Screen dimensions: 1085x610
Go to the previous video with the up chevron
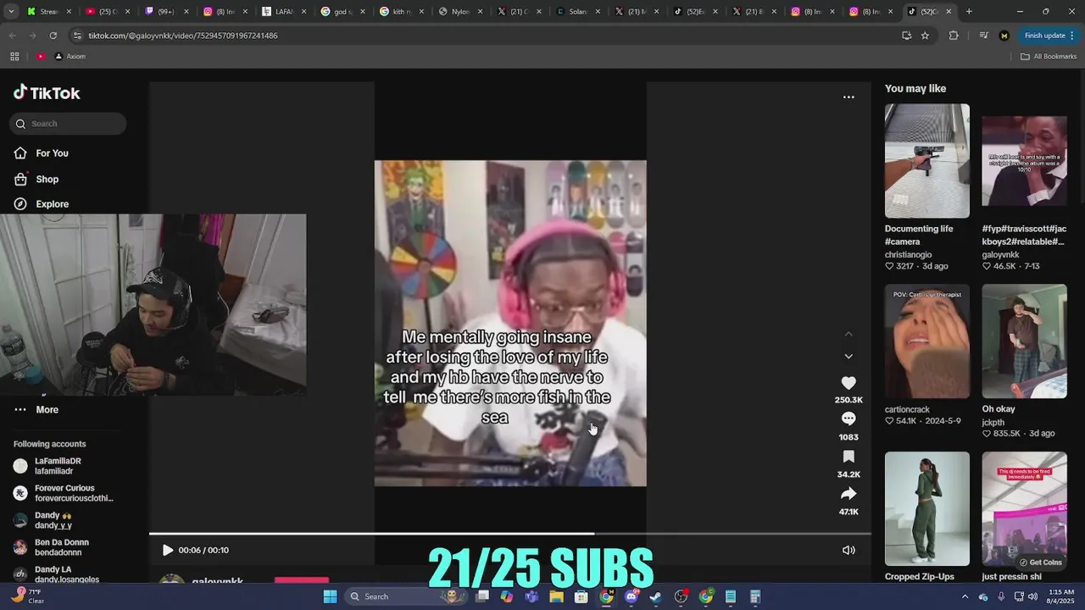pyautogui.click(x=849, y=335)
